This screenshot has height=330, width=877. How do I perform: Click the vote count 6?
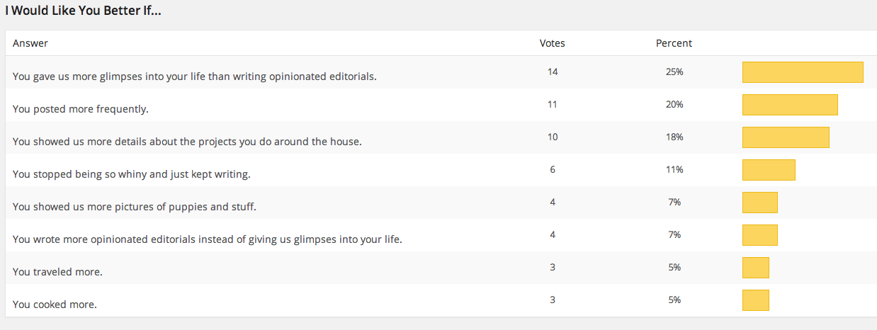[553, 169]
